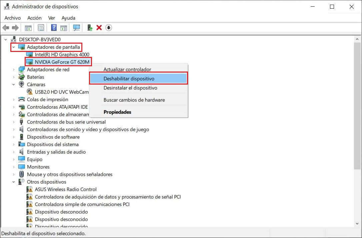Viewport: 362px width, 238px height.
Task: Click the red X uninstall device icon
Action: click(x=99, y=28)
